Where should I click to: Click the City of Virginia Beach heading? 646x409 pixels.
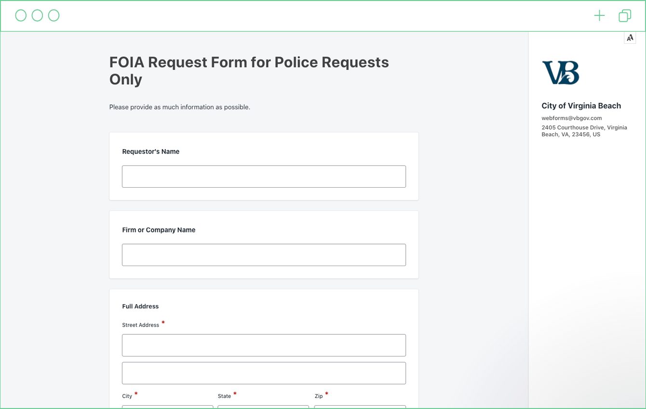click(x=581, y=106)
